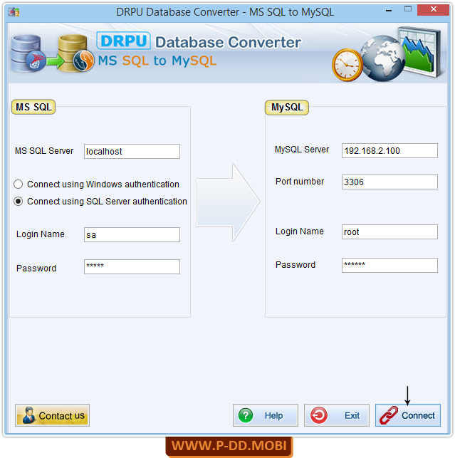Minimize the Database Converter window
The width and height of the screenshot is (455, 458).
389,11
